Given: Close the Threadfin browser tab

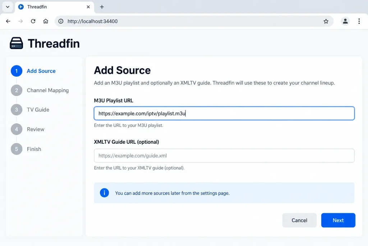Looking at the screenshot, I should pos(88,7).
